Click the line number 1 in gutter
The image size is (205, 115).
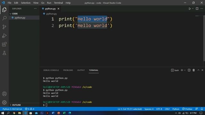[53, 19]
